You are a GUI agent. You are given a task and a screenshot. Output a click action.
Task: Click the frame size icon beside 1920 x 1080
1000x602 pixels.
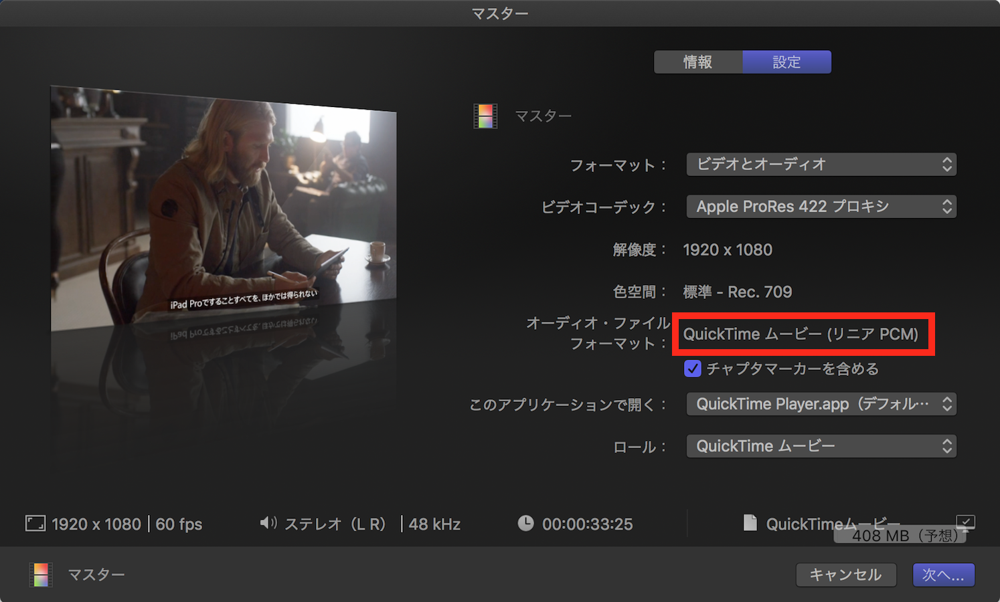click(x=35, y=524)
